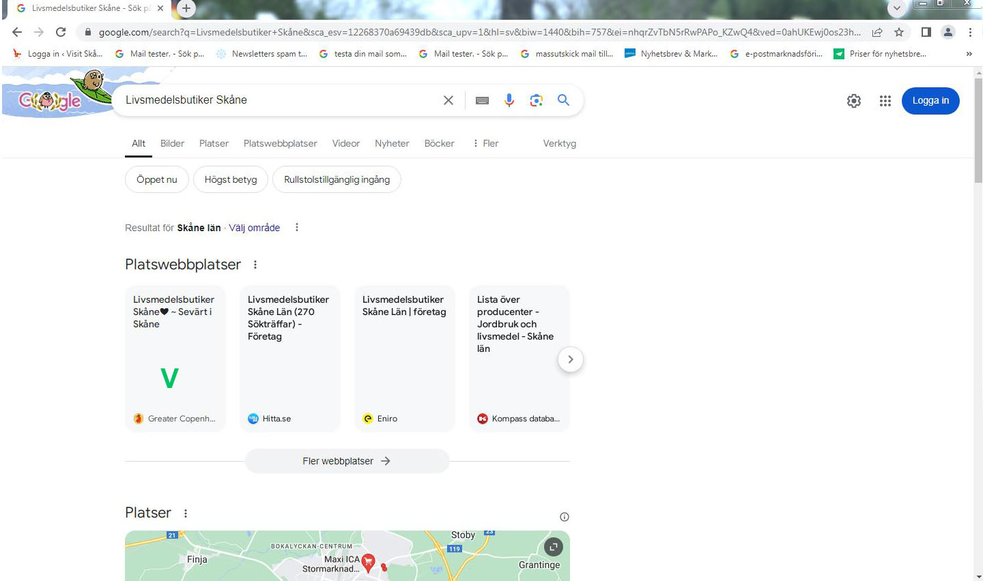Screen dimensions: 983x581
Task: Open the Chrome profile avatar
Action: point(948,32)
